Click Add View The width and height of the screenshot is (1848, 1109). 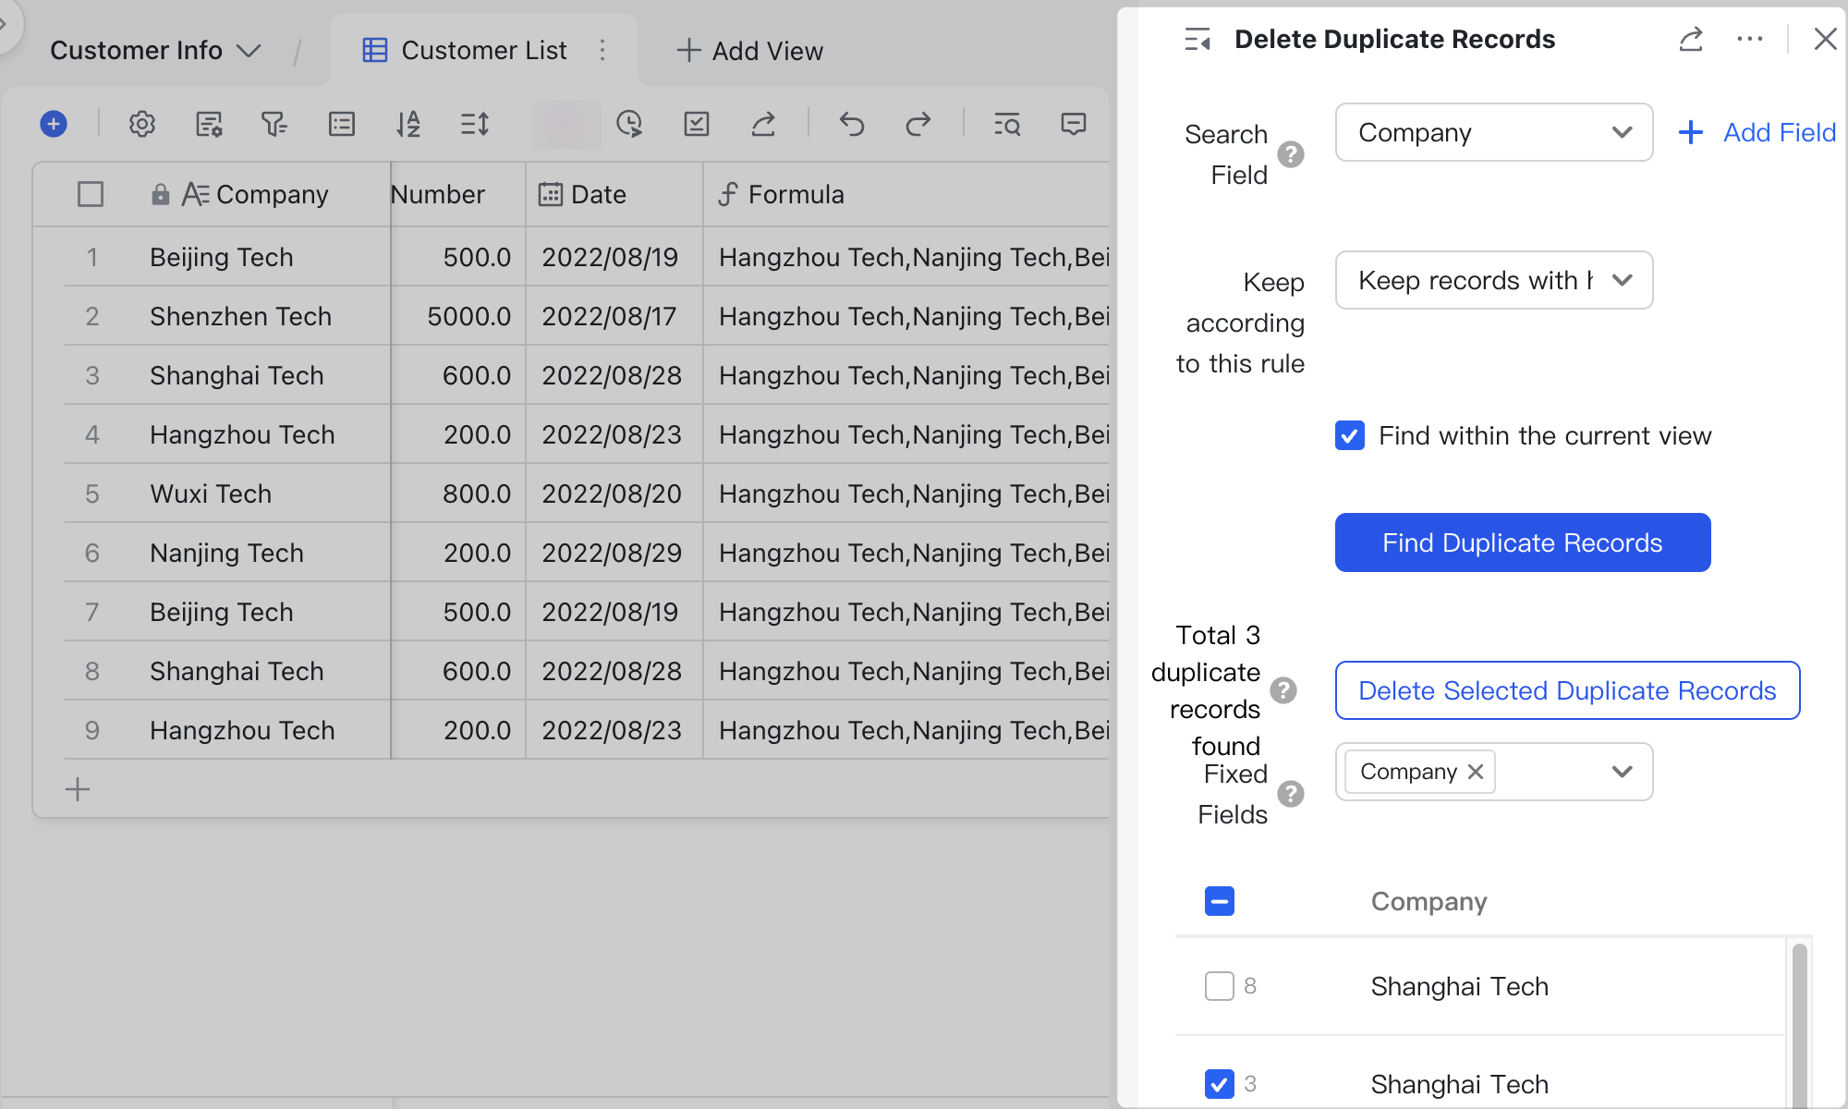[749, 50]
